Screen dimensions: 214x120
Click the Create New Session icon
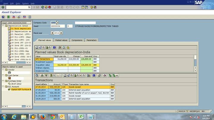[x=83, y=7]
